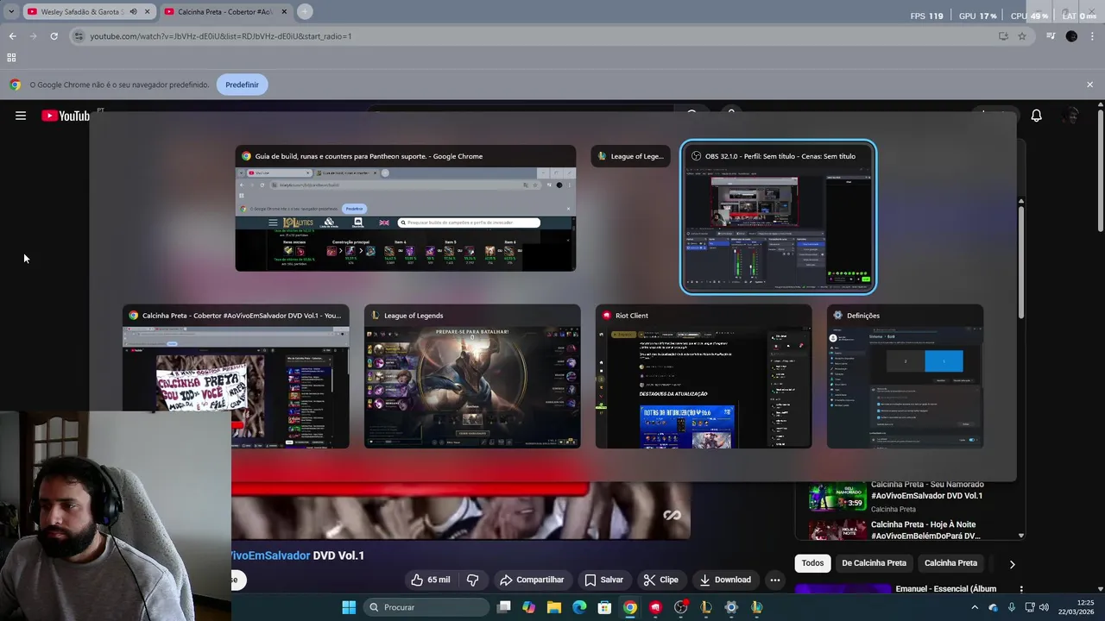The width and height of the screenshot is (1105, 621).
Task: Switch to Chrome on taskbar
Action: click(630, 607)
